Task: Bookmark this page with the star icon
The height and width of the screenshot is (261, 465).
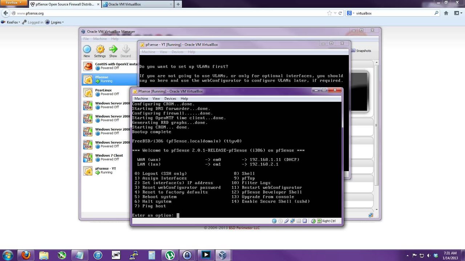Action: pyautogui.click(x=329, y=13)
